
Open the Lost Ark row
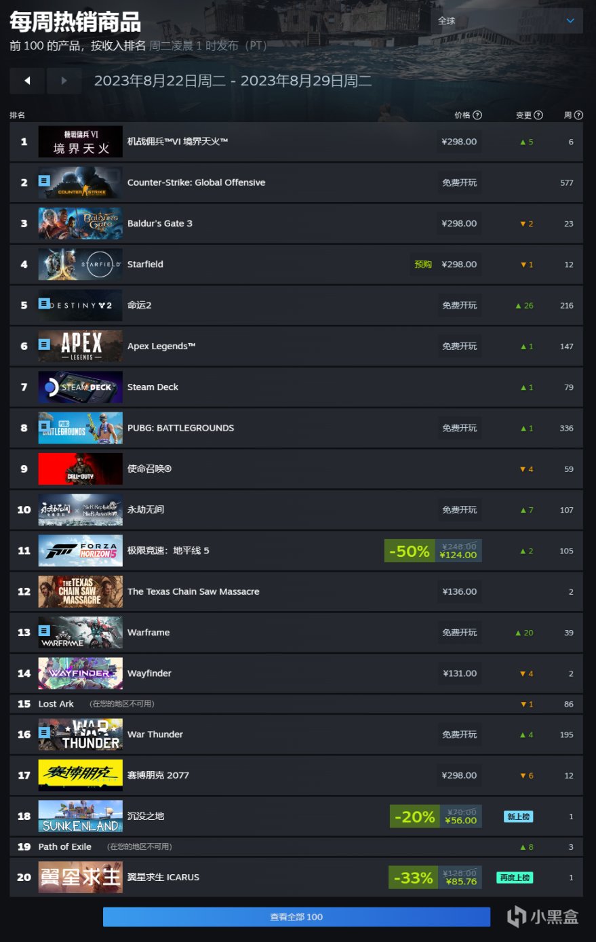tap(296, 704)
